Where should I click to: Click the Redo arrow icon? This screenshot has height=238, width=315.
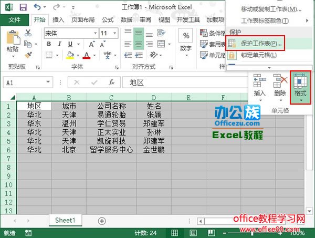click(x=56, y=7)
